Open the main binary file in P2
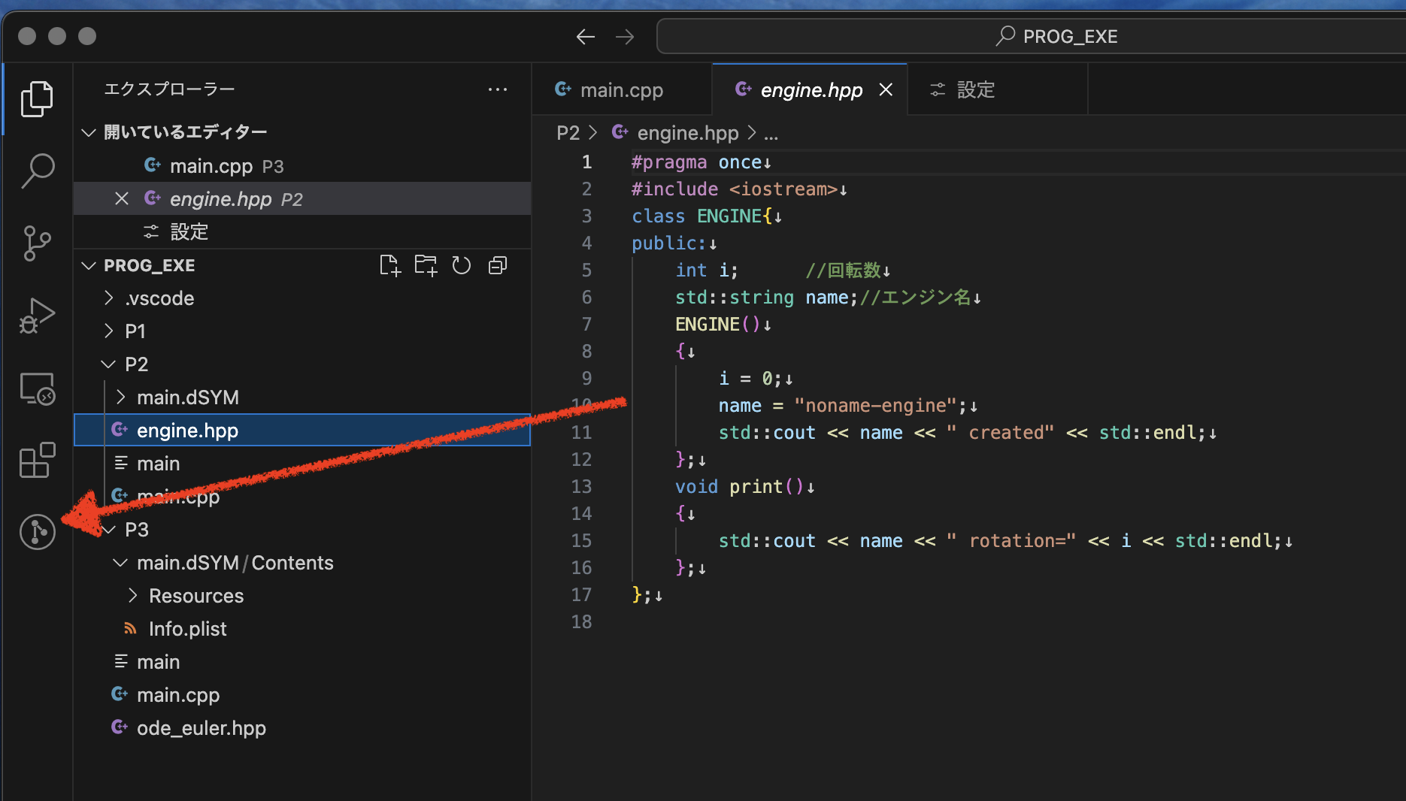This screenshot has height=801, width=1406. (302, 463)
